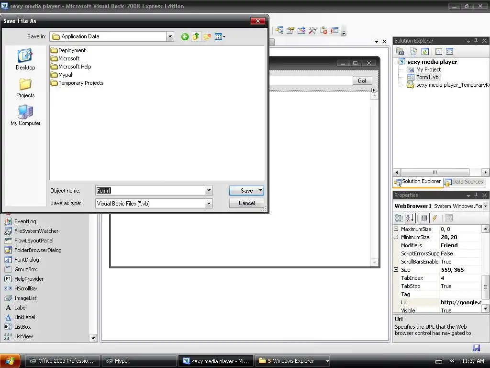Open Mypal taskbar button
The width and height of the screenshot is (490, 368).
[x=139, y=361]
